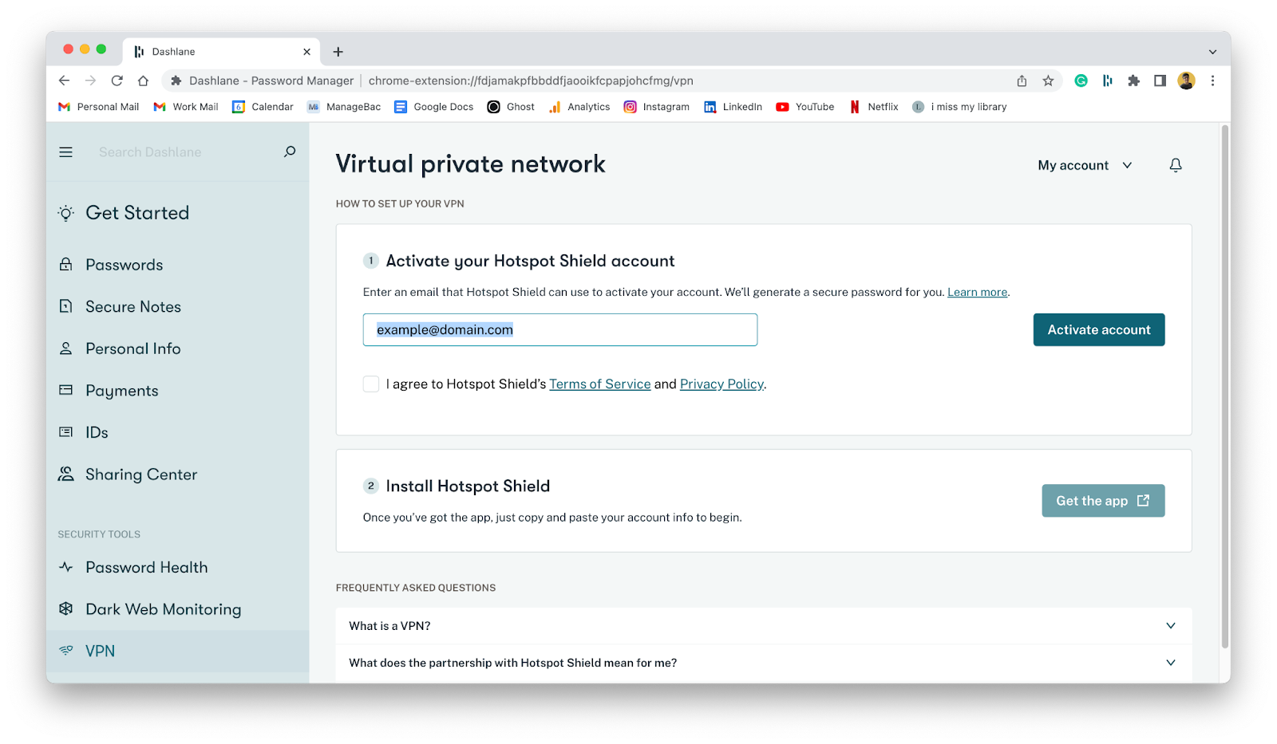The height and width of the screenshot is (744, 1277).
Task: Click the page vertical scrollbar
Action: (x=1225, y=387)
